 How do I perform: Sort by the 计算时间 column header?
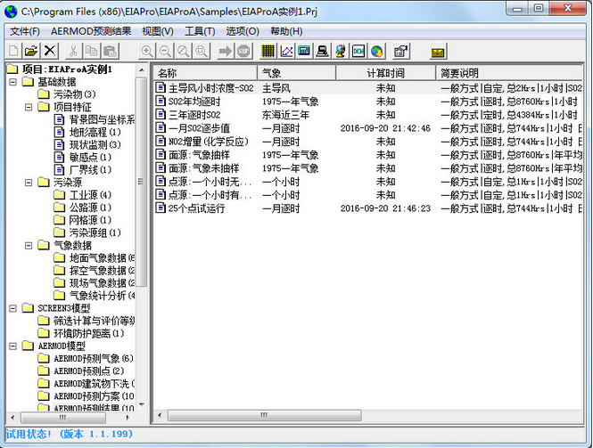click(386, 72)
